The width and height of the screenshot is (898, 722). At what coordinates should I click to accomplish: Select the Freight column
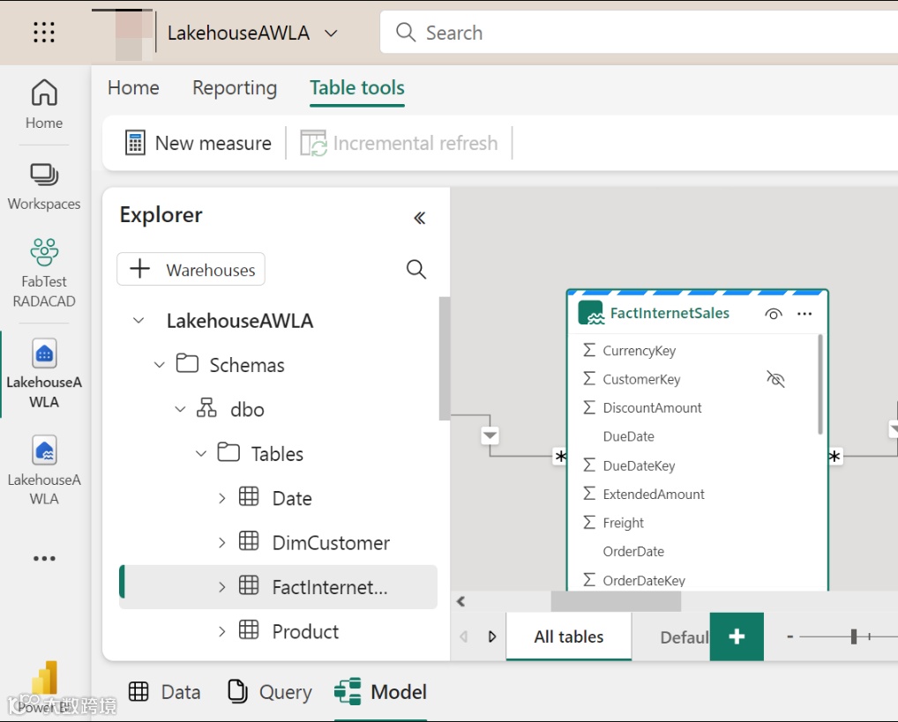pos(623,523)
